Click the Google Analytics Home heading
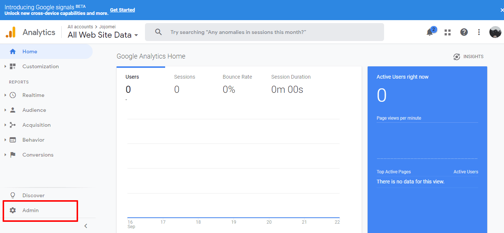 click(x=151, y=56)
